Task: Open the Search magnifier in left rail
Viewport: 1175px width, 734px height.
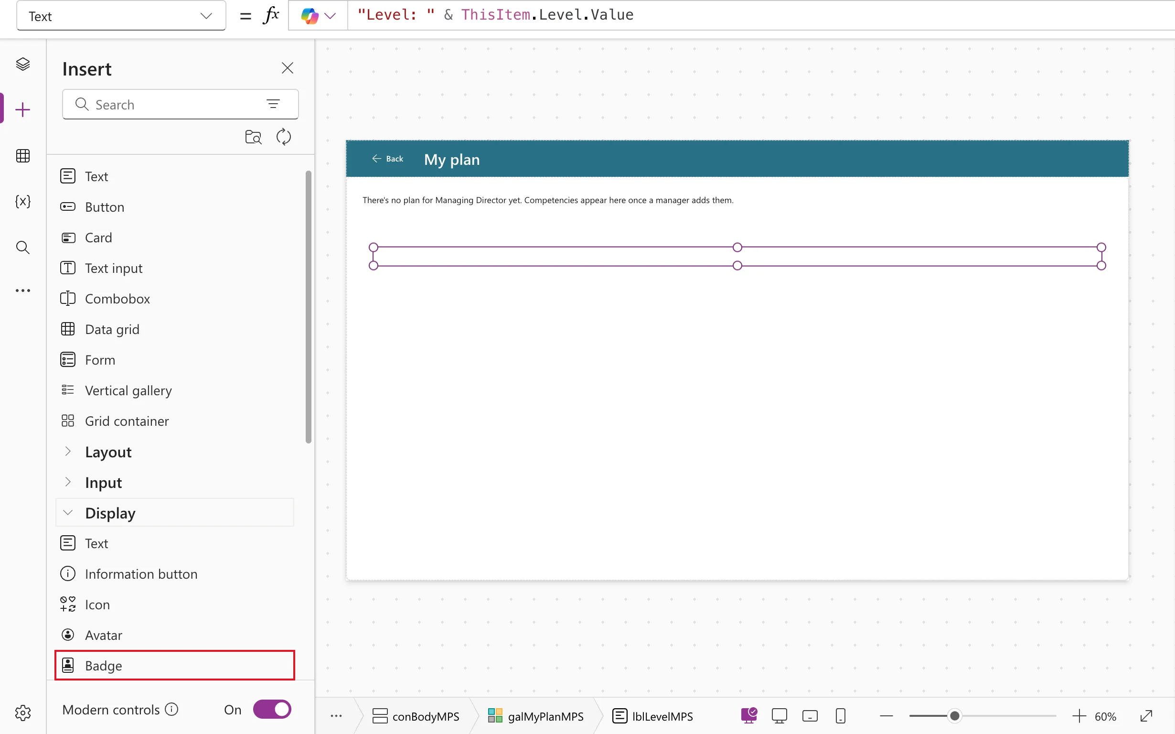Action: pos(23,248)
